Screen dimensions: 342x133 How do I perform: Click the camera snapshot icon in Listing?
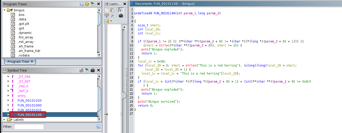[121, 16]
